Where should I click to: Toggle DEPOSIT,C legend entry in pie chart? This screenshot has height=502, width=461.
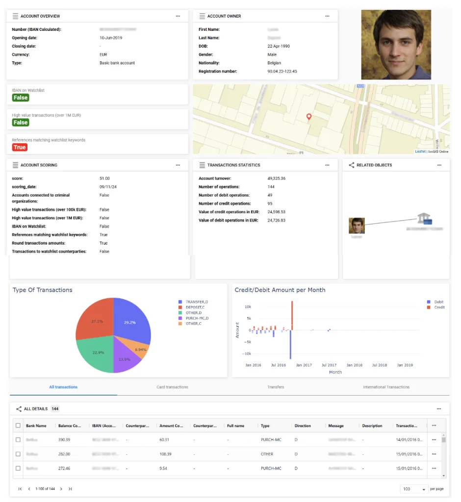(191, 307)
